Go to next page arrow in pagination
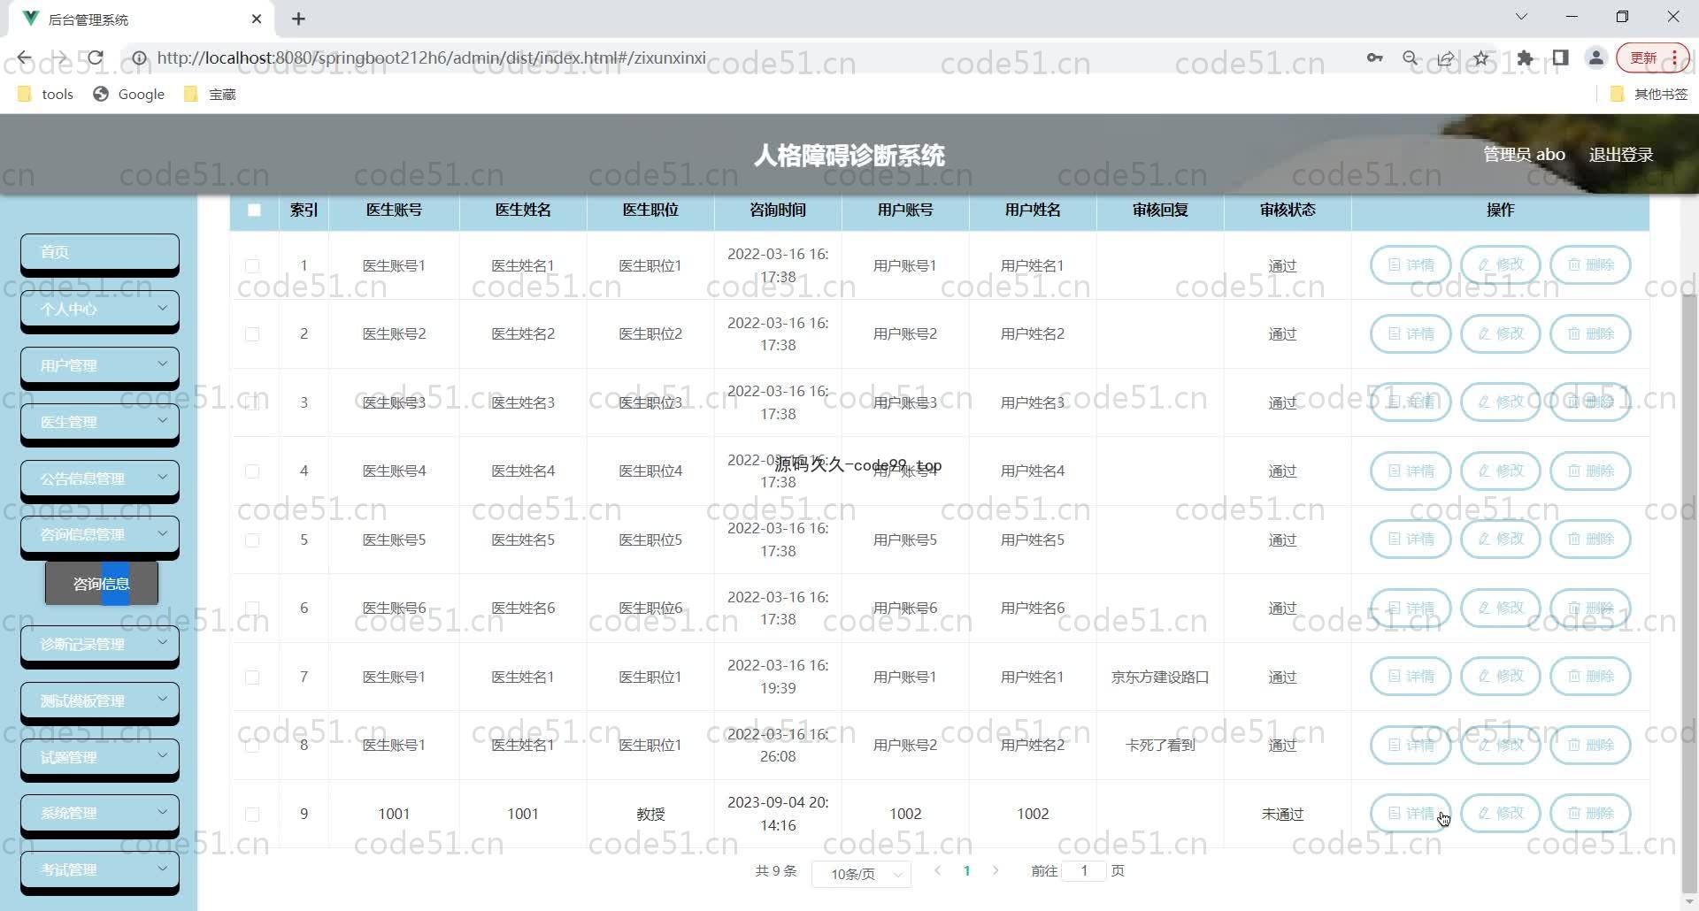This screenshot has width=1699, height=911. tap(996, 871)
